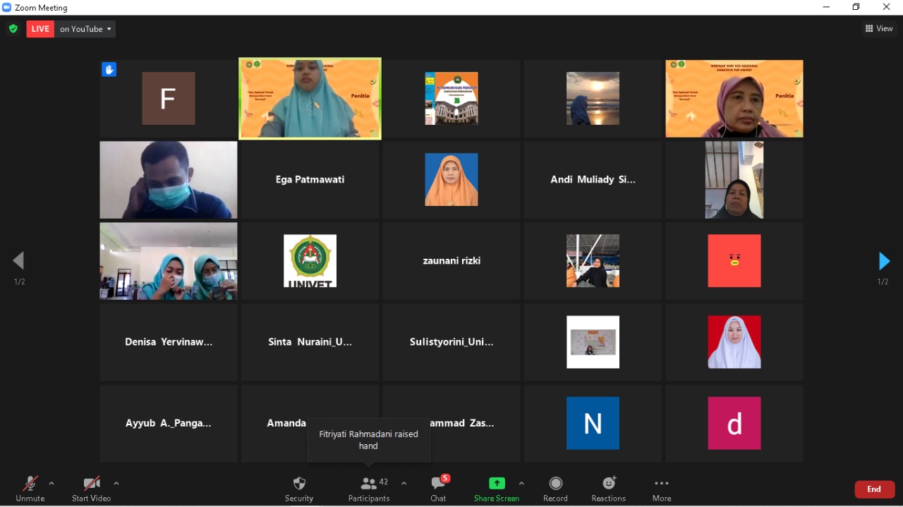The image size is (903, 507).
Task: Click the raised hand icon on the F tile
Action: tap(109, 69)
